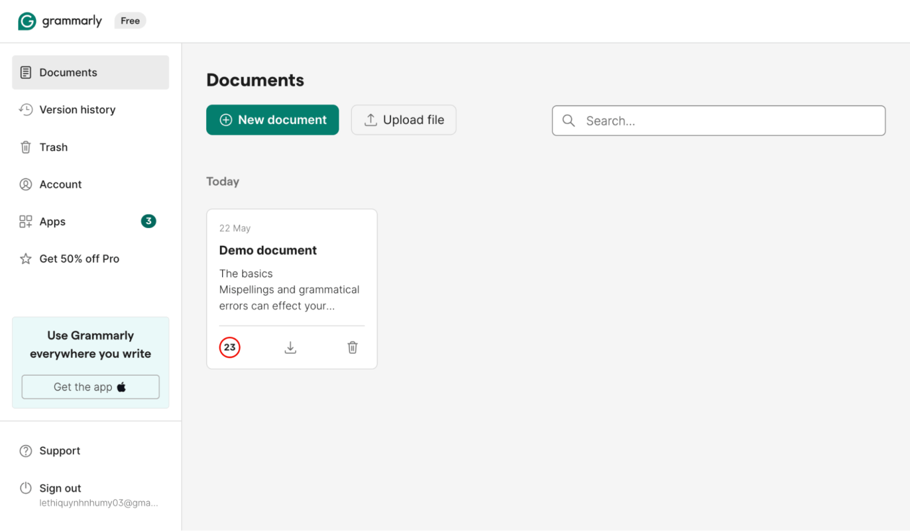Viewport: 910px width, 531px height.
Task: View the Trash folder
Action: pos(54,147)
